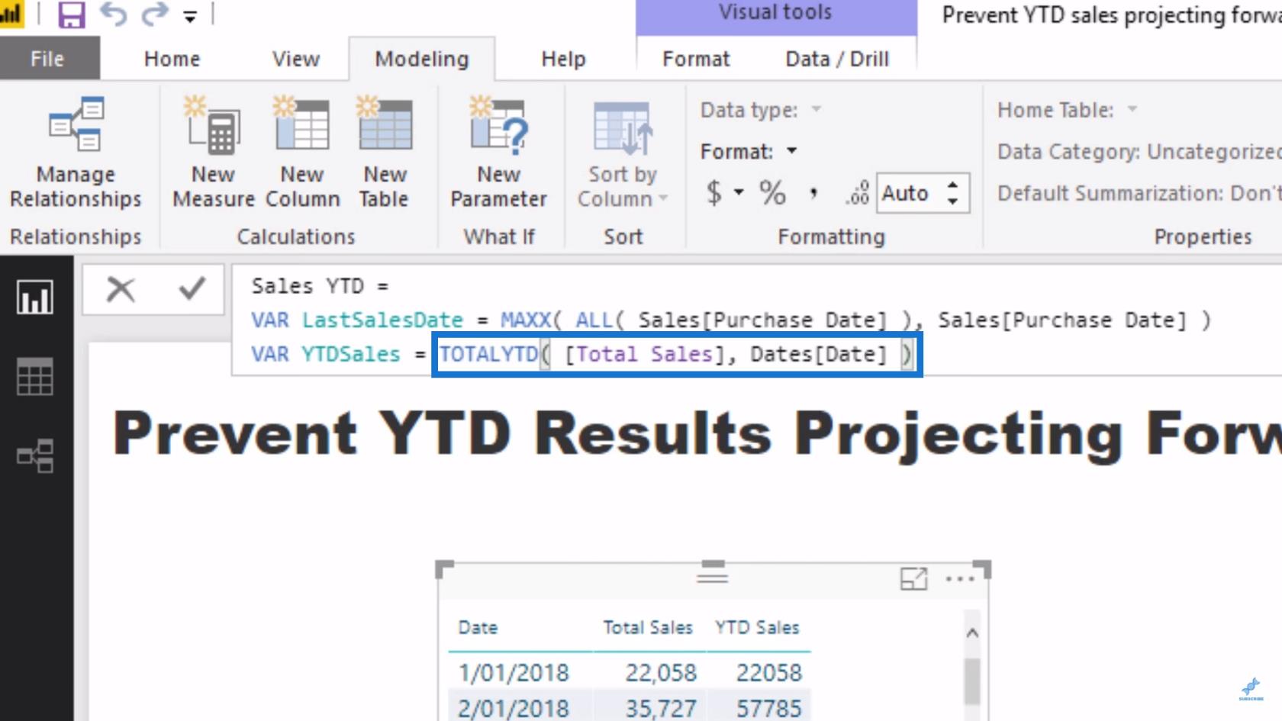Switch to Model relationships view in sidebar

tap(35, 455)
